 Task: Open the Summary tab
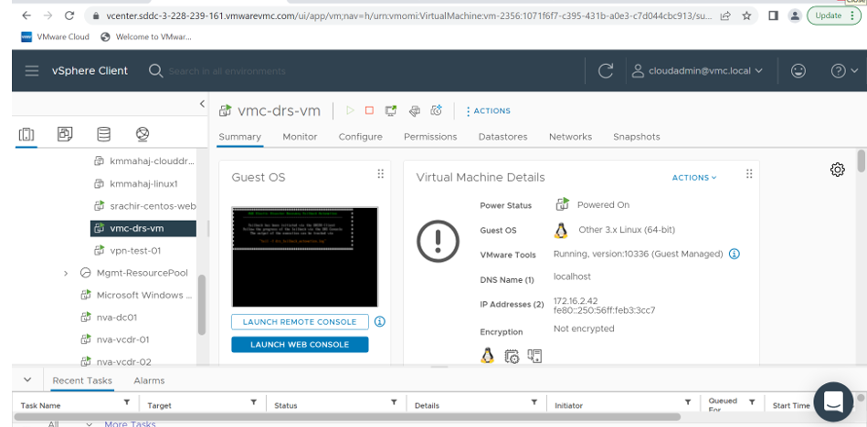(x=240, y=137)
